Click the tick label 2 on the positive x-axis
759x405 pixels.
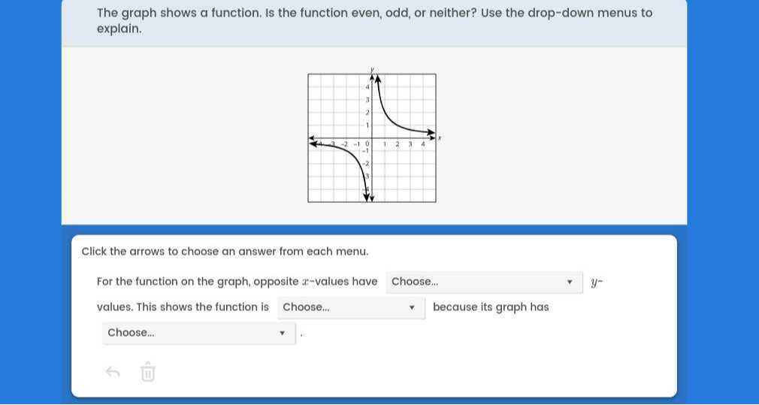pyautogui.click(x=398, y=144)
